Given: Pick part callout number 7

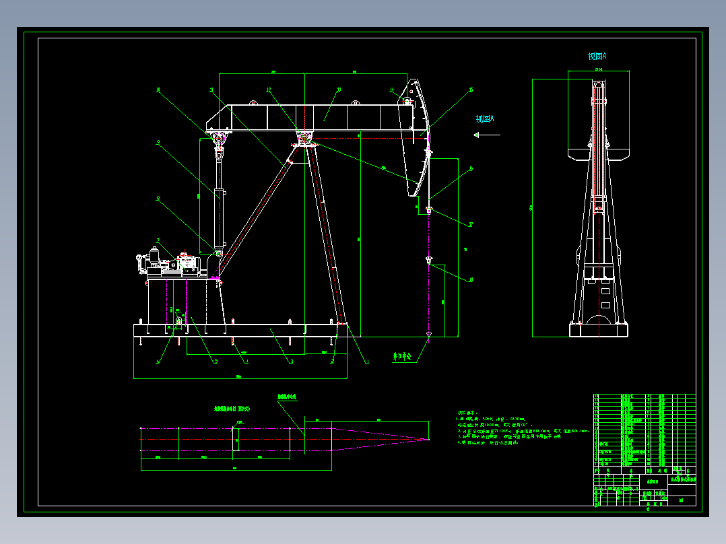Looking at the screenshot, I should (158, 241).
